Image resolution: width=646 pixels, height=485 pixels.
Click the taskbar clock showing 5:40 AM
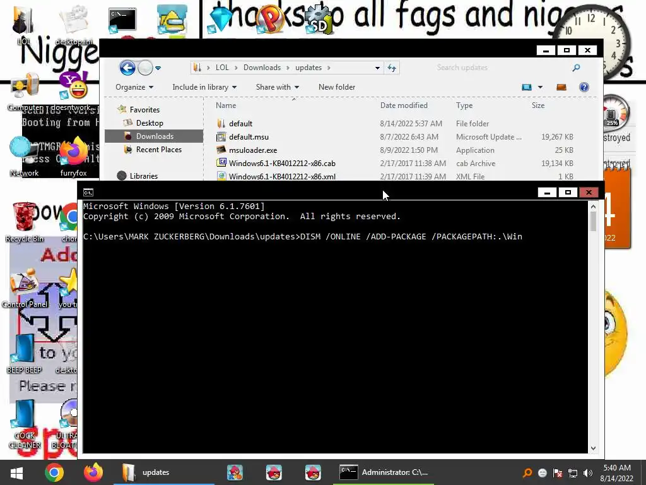[617, 473]
